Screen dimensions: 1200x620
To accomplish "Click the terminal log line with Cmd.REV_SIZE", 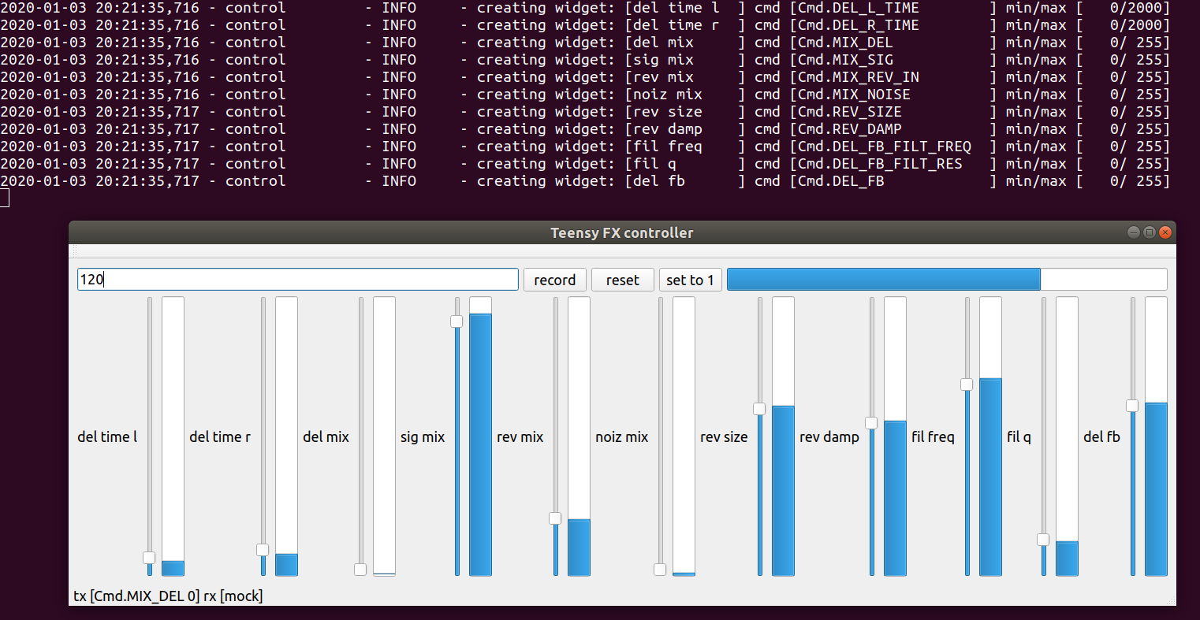I will click(585, 112).
